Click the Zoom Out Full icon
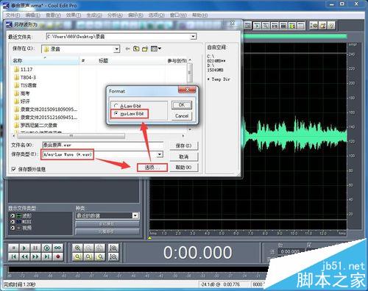 click(99, 248)
